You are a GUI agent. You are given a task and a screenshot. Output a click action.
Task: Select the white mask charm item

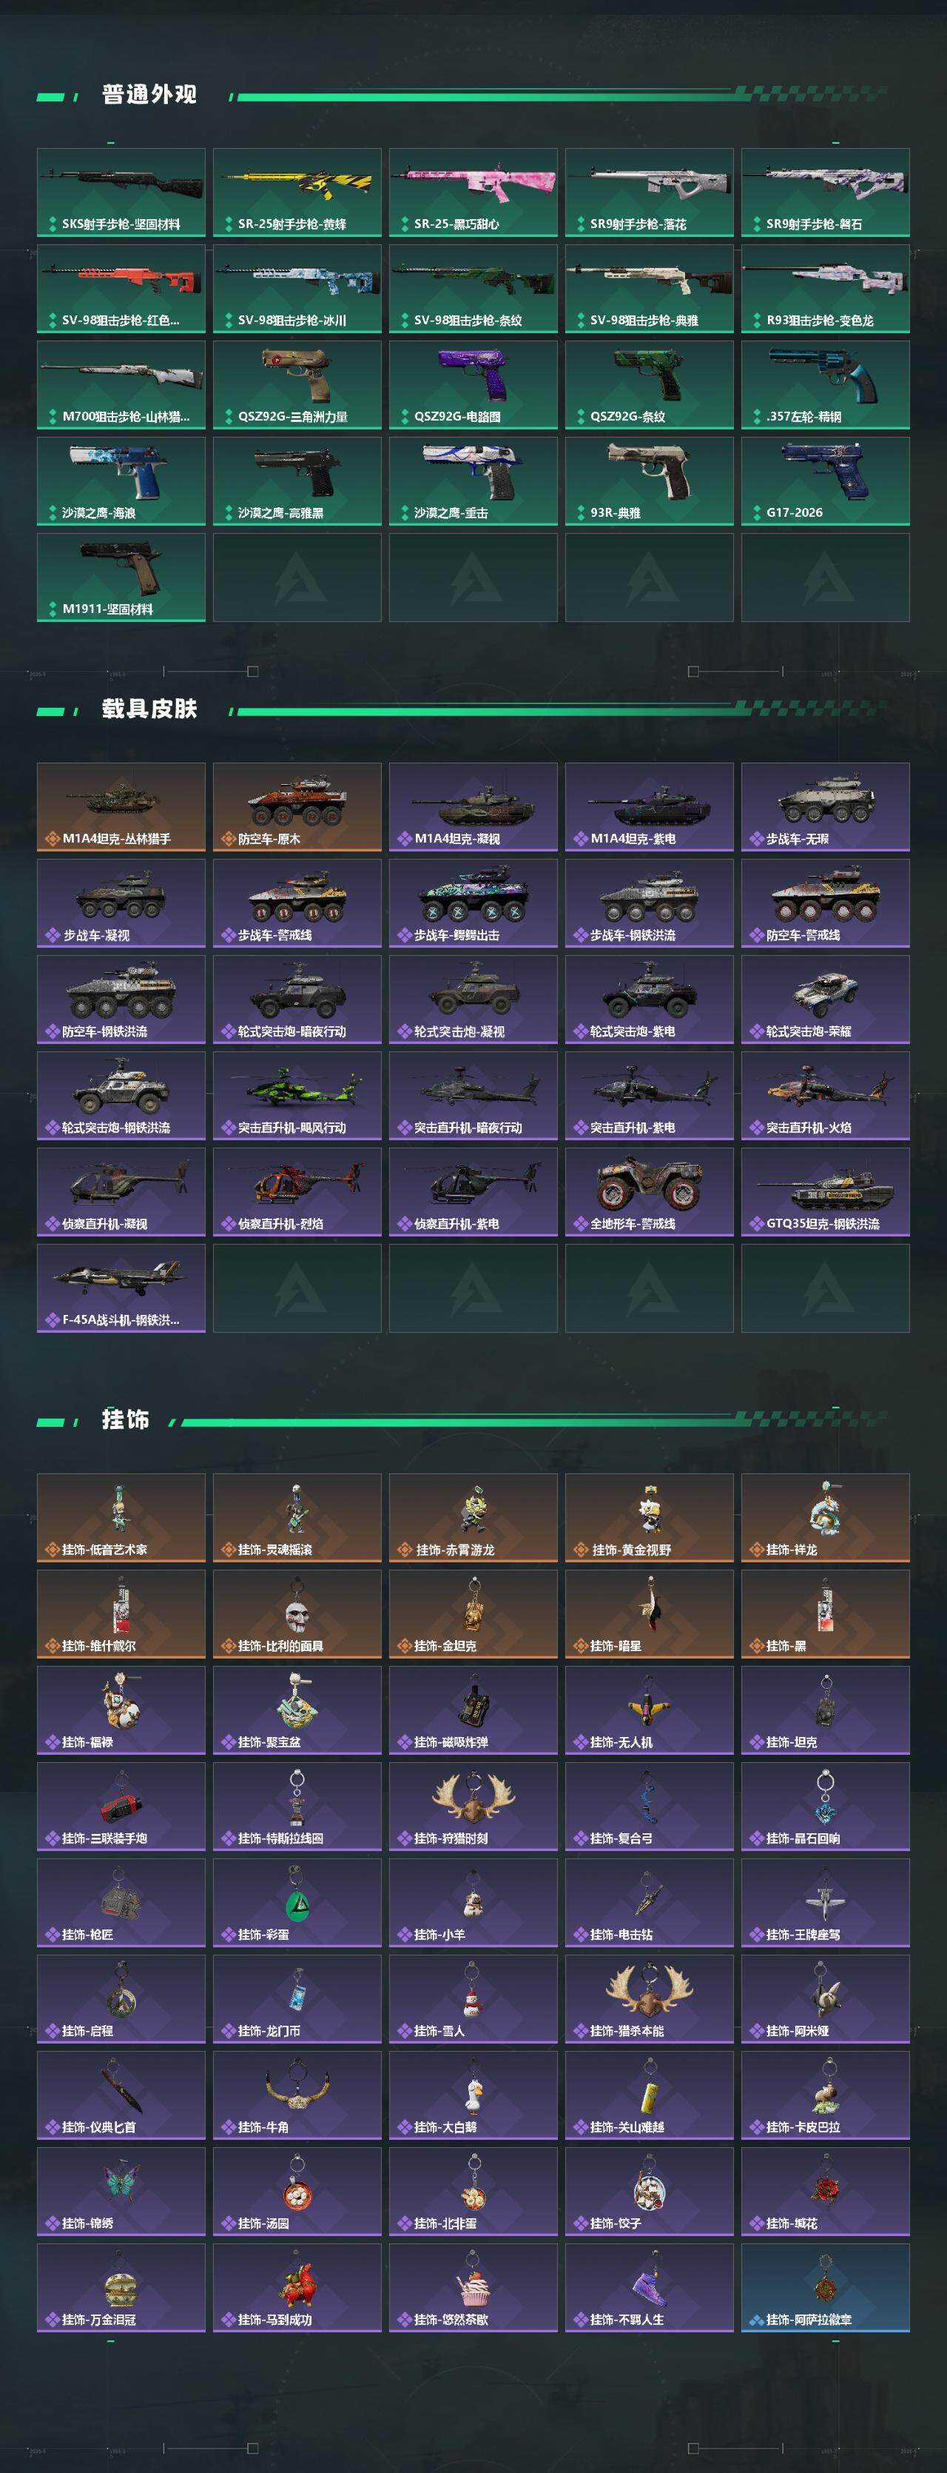297,1614
